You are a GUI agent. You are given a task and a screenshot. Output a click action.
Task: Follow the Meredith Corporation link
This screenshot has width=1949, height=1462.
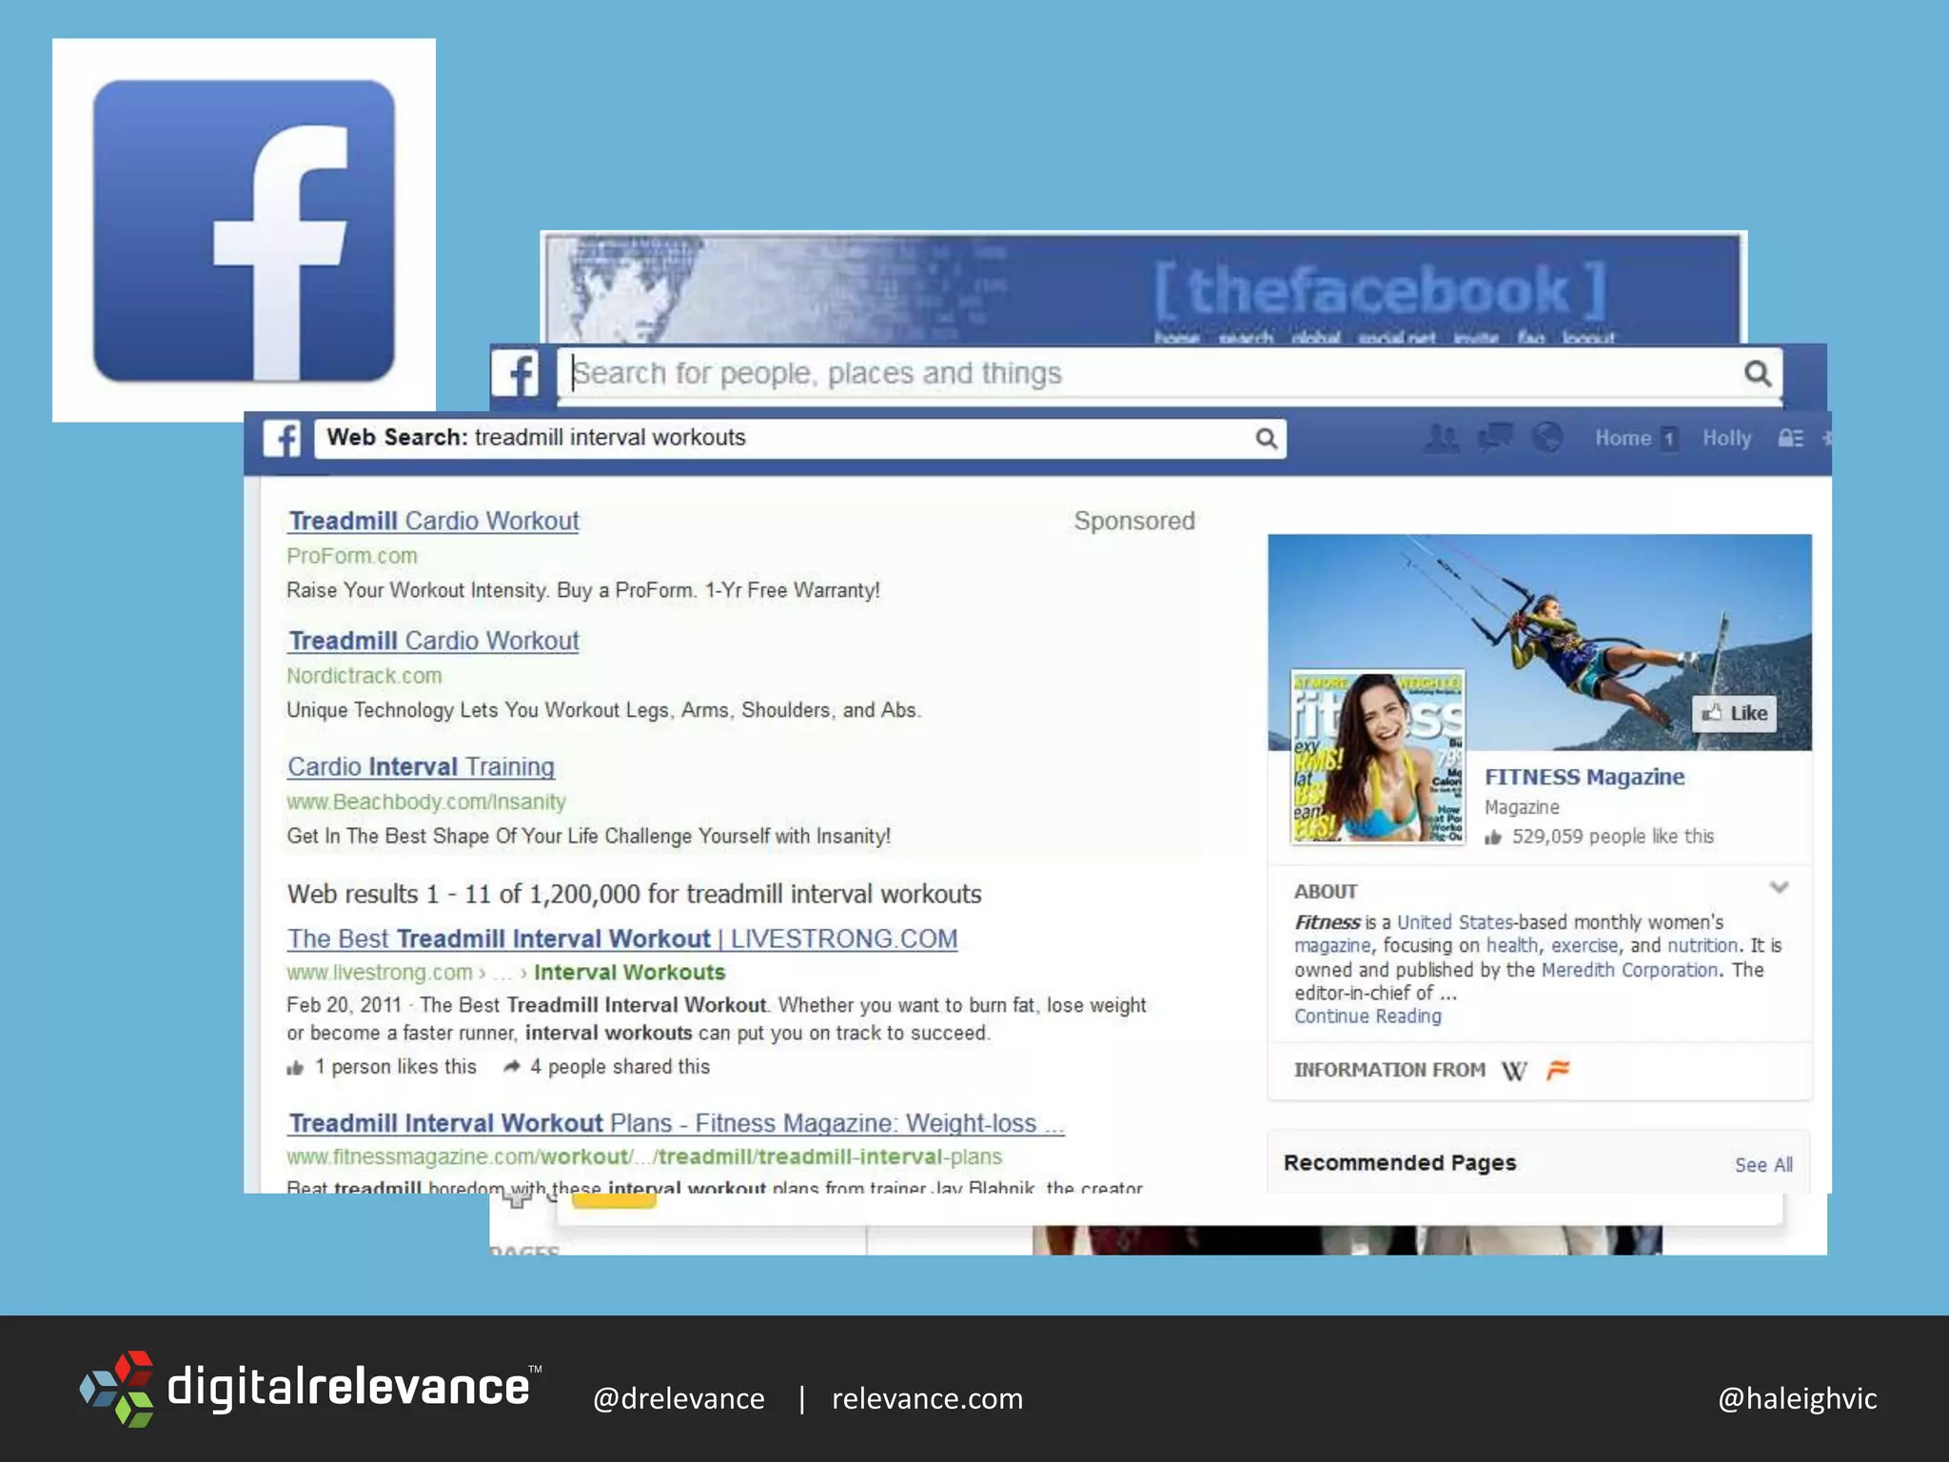1629,970
